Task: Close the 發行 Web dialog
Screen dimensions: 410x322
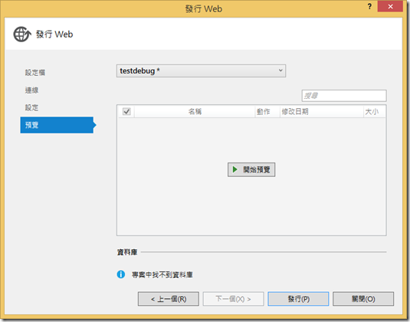Action: pyautogui.click(x=390, y=7)
